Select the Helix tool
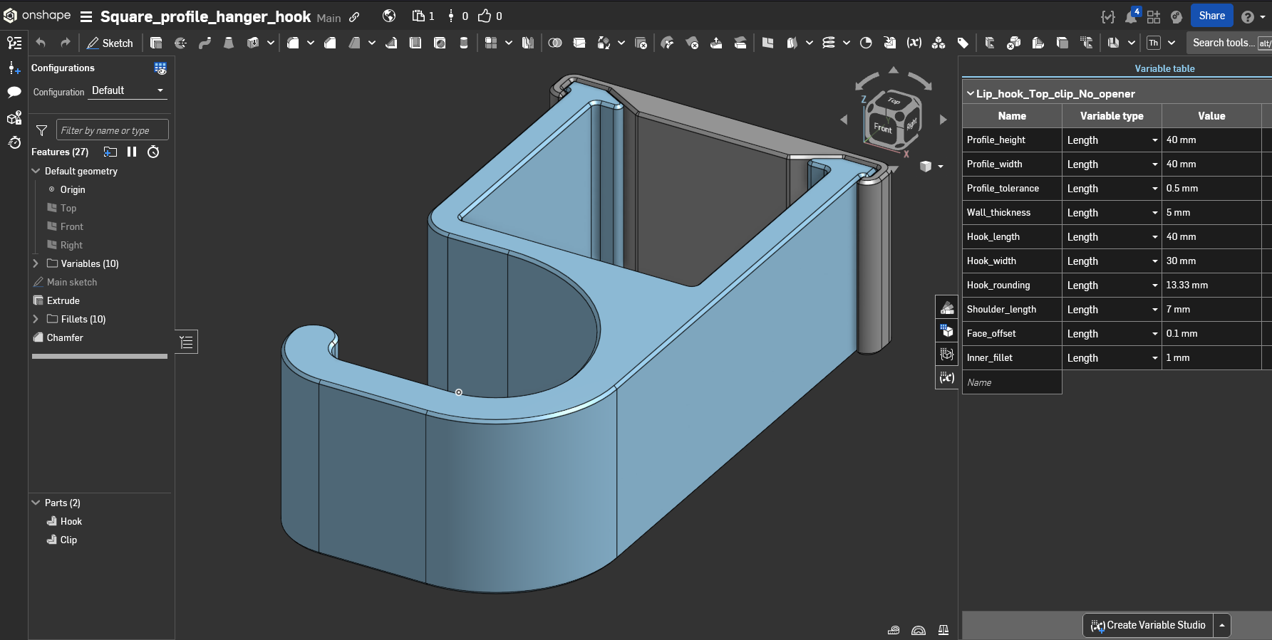 point(829,43)
